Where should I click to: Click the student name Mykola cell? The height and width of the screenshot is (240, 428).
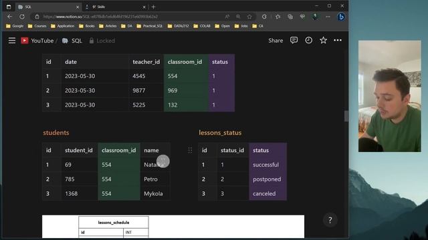tap(155, 193)
